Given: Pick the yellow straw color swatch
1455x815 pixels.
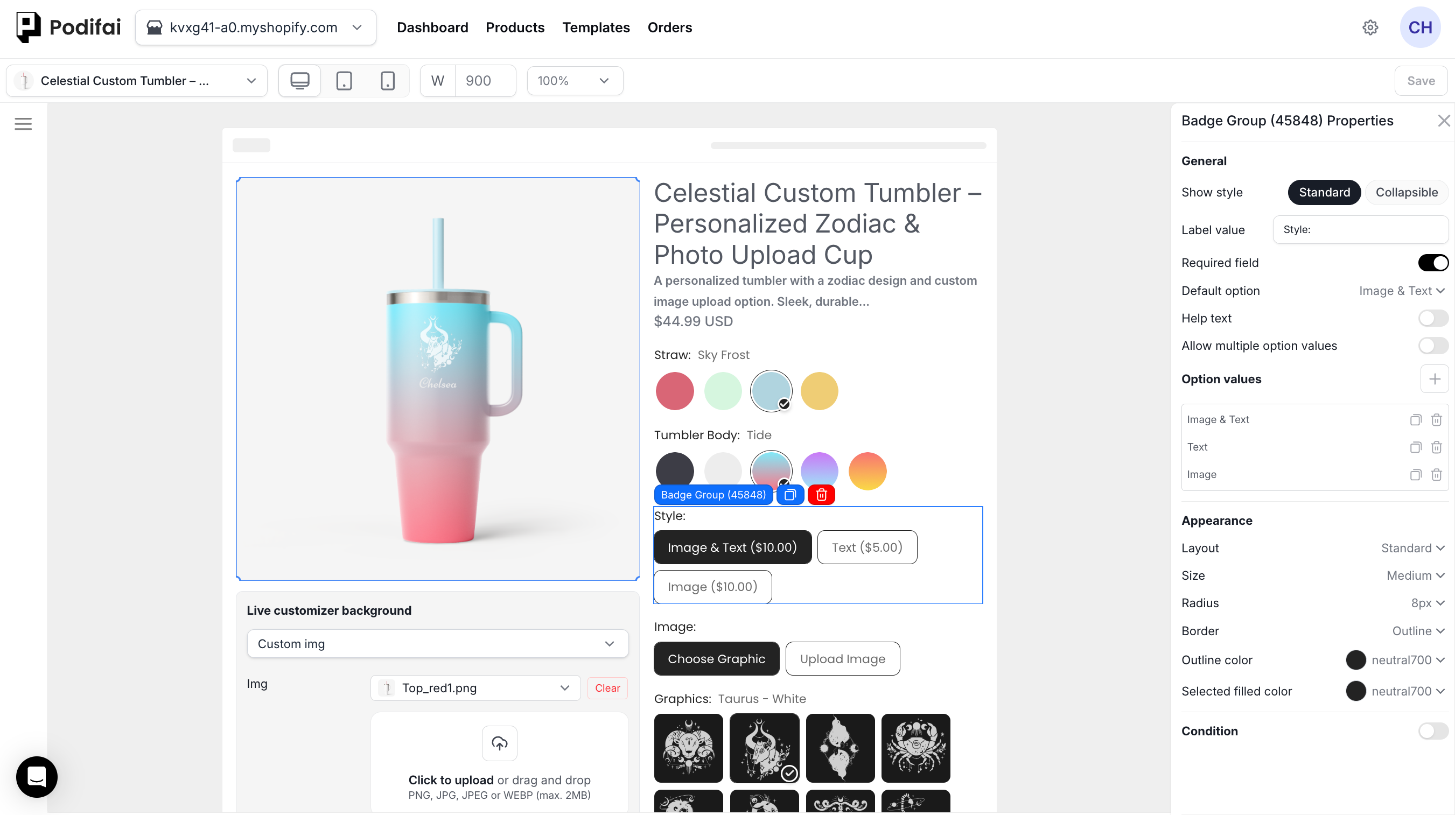Looking at the screenshot, I should coord(819,391).
